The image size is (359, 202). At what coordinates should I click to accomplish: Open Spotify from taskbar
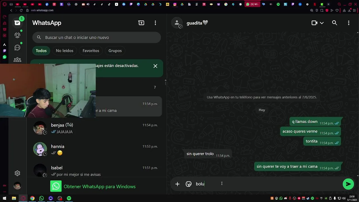tap(69, 198)
